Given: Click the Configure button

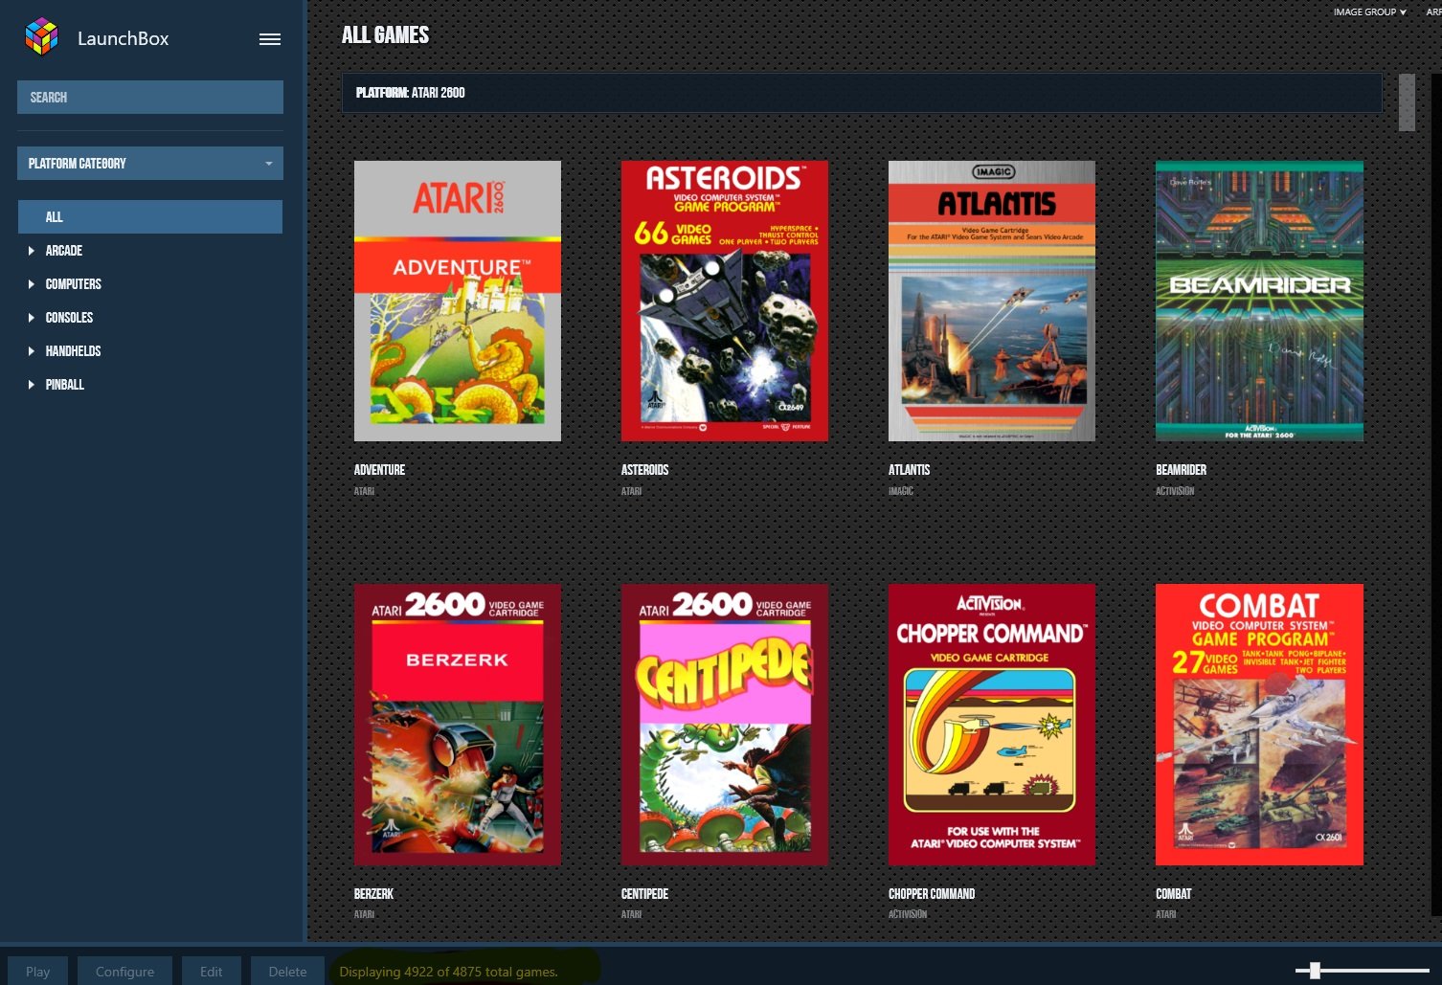Looking at the screenshot, I should [124, 971].
